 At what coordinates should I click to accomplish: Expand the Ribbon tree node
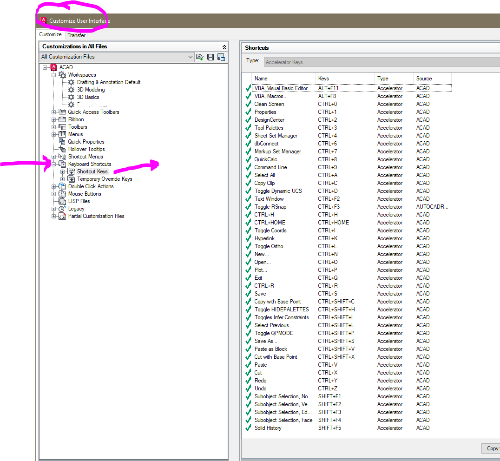53,119
